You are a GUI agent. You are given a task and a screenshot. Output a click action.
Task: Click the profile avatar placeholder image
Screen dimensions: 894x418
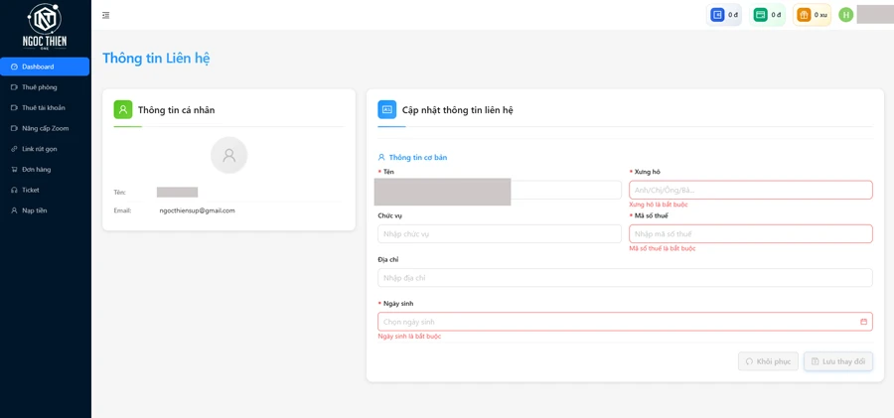[x=228, y=155]
